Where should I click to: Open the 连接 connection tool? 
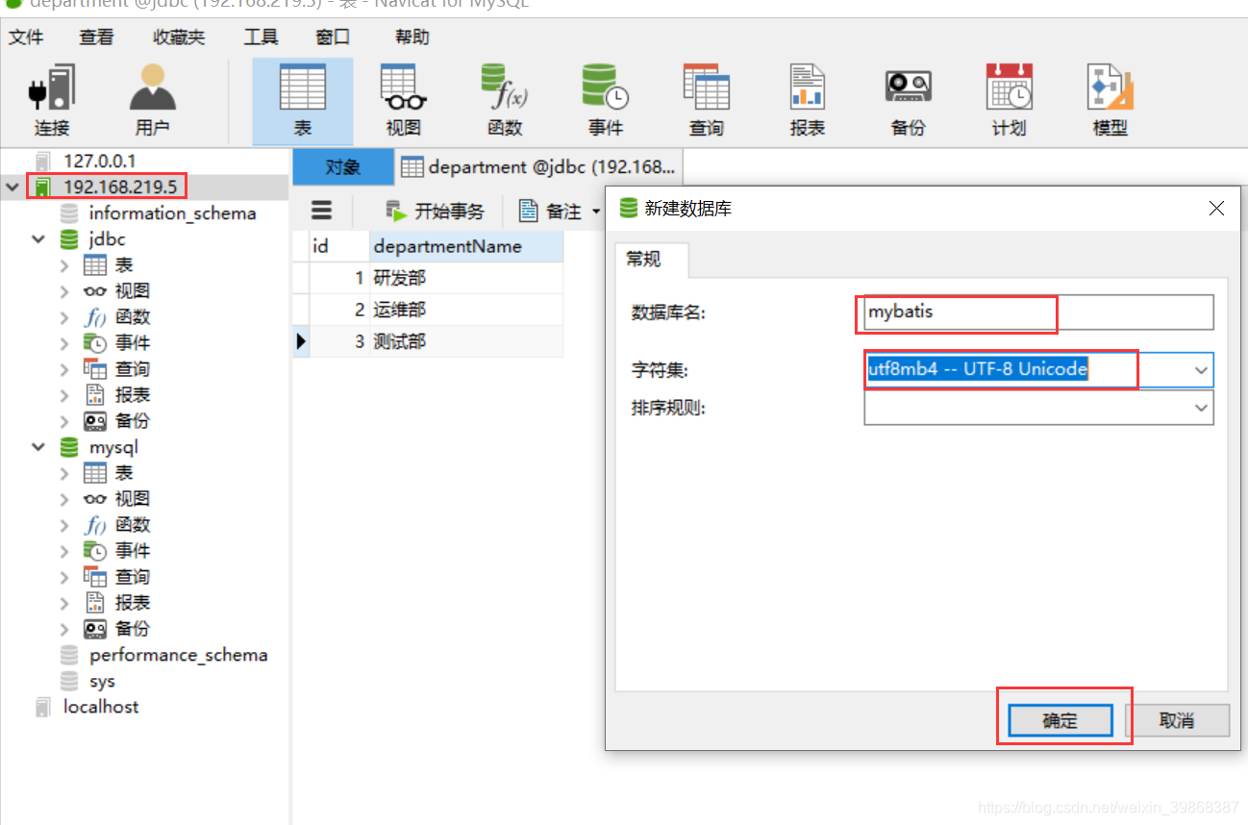pos(52,101)
